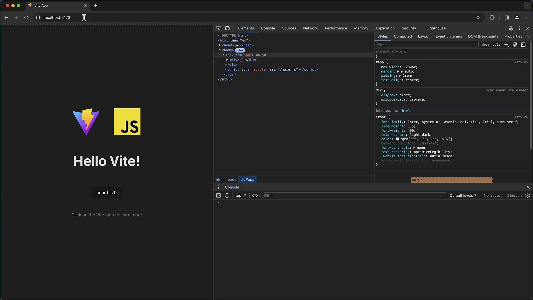The image size is (533, 300).
Task: Collapse the div id app node
Action: tap(223, 55)
